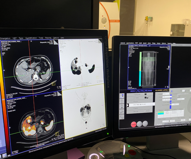Open the Applications menu

(x=130, y=43)
